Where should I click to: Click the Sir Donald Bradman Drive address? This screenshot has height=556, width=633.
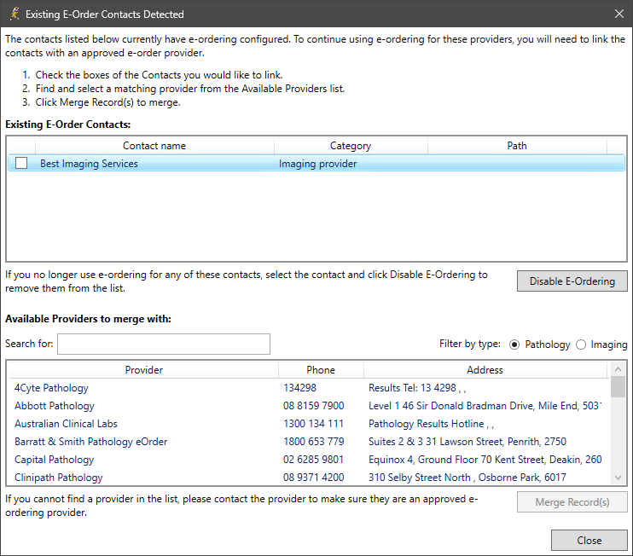485,406
